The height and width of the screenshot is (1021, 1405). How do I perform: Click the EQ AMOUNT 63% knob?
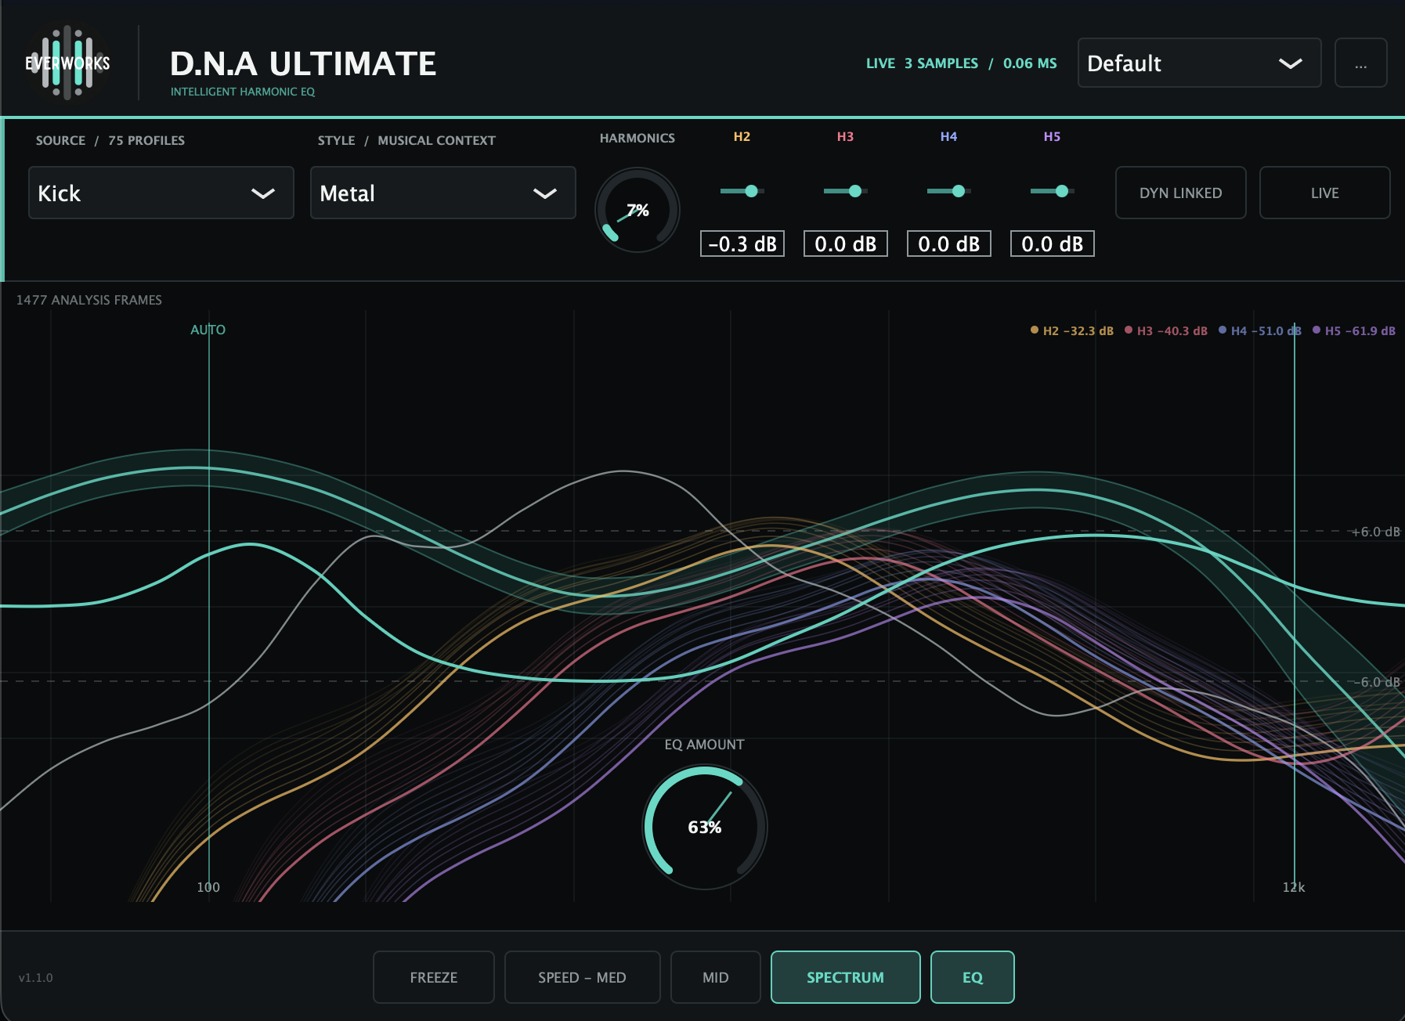point(705,827)
